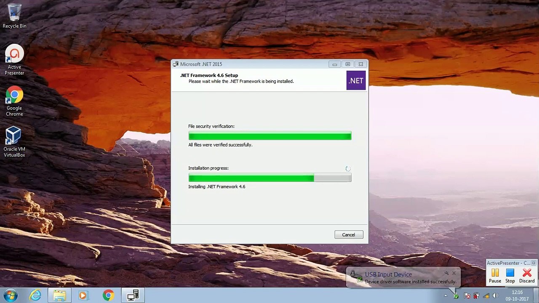This screenshot has width=539, height=303.
Task: Close the Microsoft .NET 2015 setup window
Action: point(361,64)
